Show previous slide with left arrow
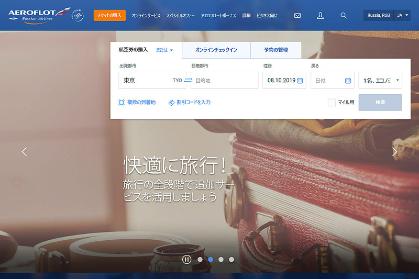The image size is (419, 279). point(24,152)
